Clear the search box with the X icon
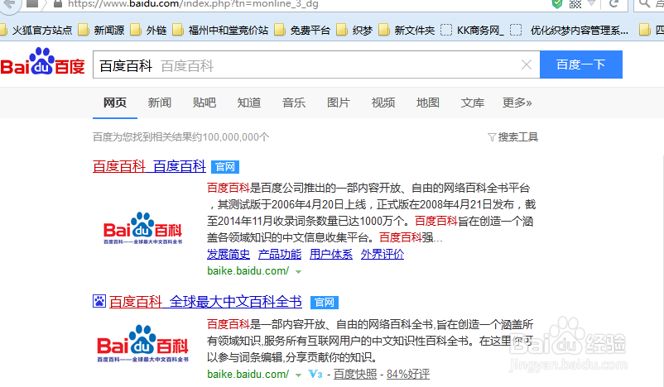Image resolution: width=664 pixels, height=387 pixels. point(527,64)
